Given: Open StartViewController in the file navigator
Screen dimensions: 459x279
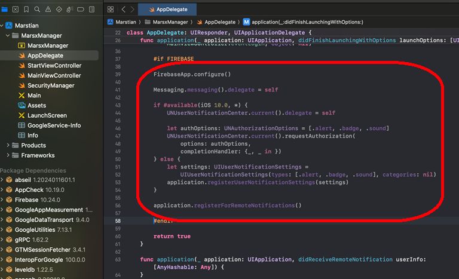Looking at the screenshot, I should pyautogui.click(x=54, y=66).
